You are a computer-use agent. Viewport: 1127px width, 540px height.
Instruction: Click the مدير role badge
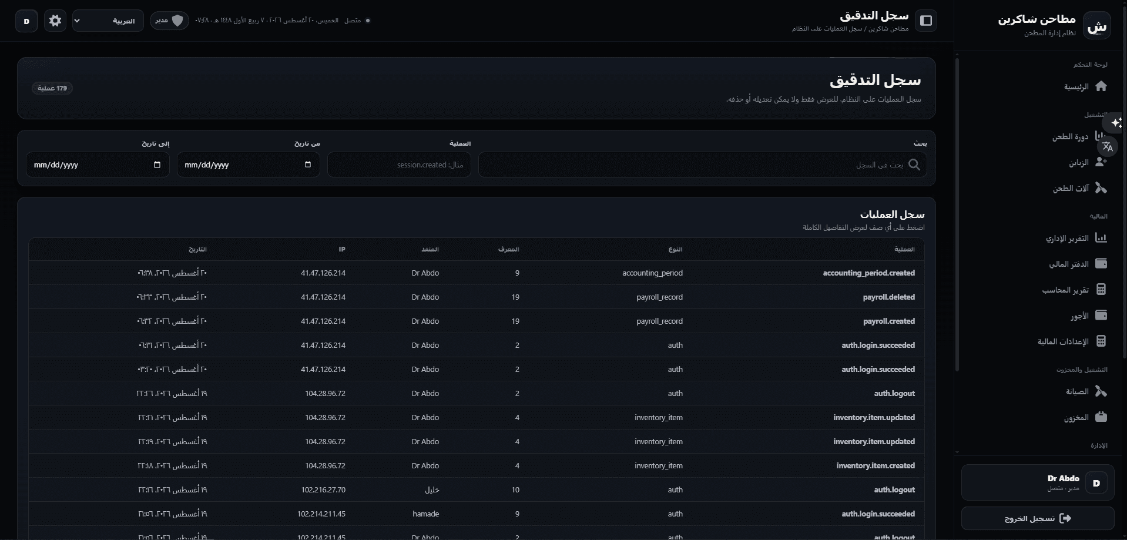[169, 21]
